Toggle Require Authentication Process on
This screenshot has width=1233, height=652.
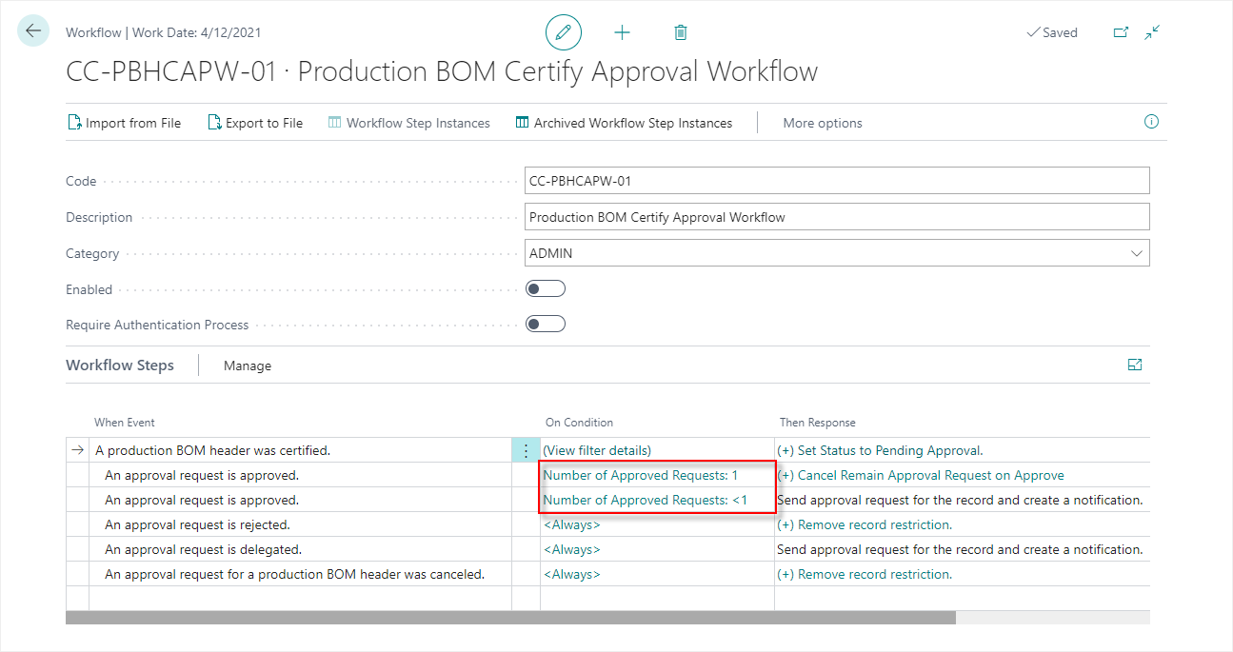(545, 323)
